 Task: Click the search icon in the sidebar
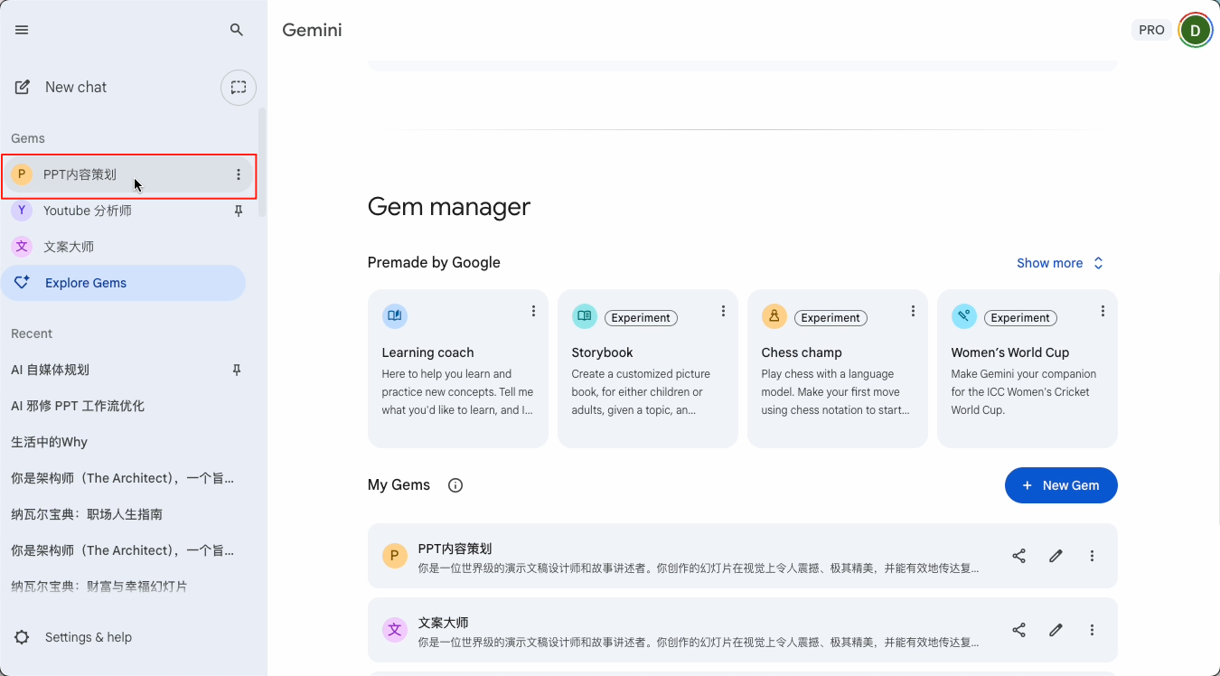(236, 30)
